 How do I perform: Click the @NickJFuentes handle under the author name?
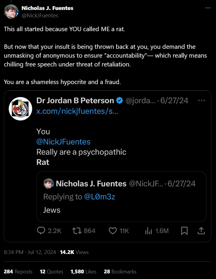pos(40,16)
